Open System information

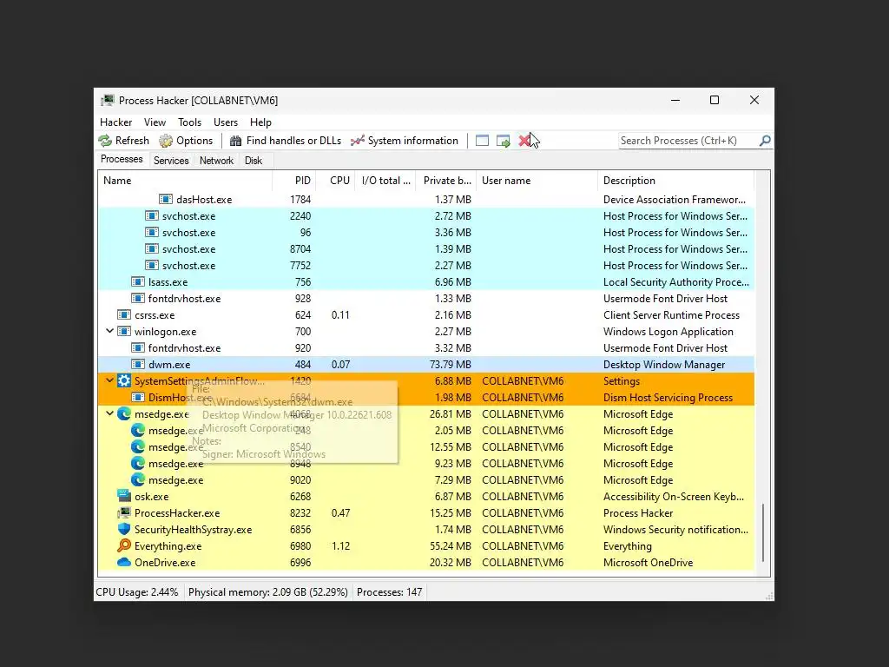pyautogui.click(x=405, y=141)
